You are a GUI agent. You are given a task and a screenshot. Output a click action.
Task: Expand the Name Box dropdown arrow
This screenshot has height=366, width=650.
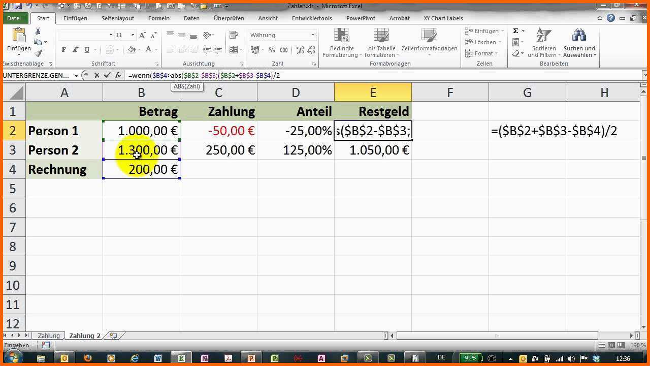click(x=76, y=75)
